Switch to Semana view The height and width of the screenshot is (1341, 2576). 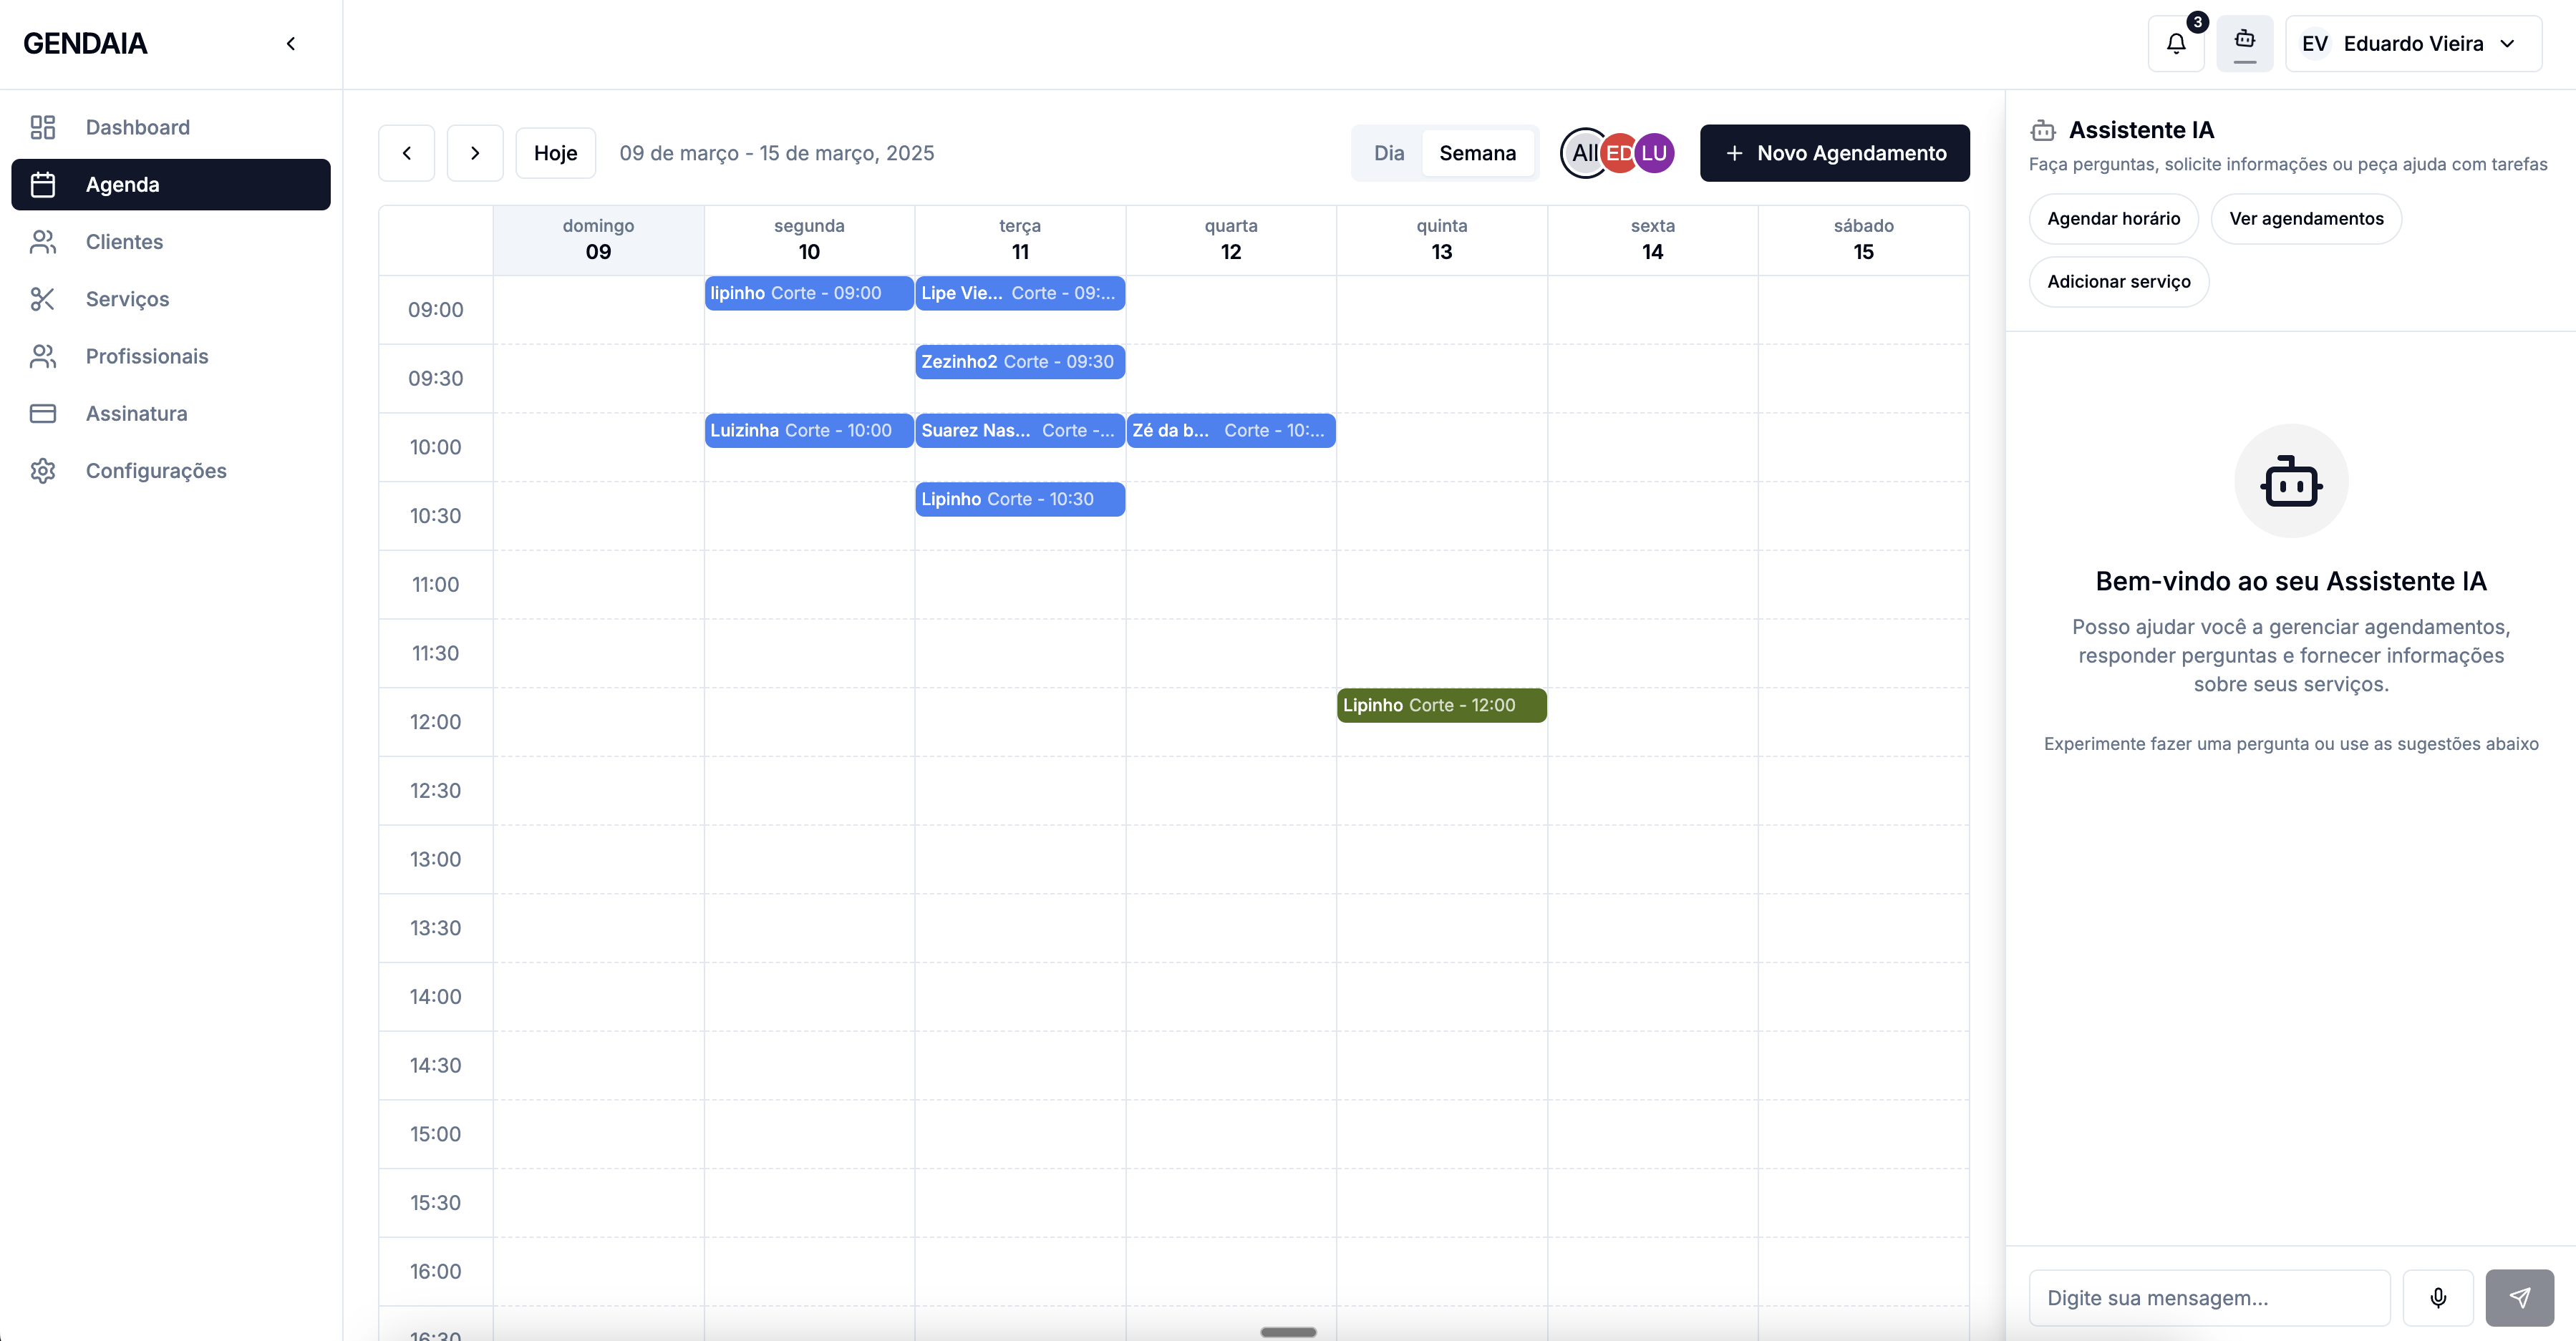[x=1477, y=153]
